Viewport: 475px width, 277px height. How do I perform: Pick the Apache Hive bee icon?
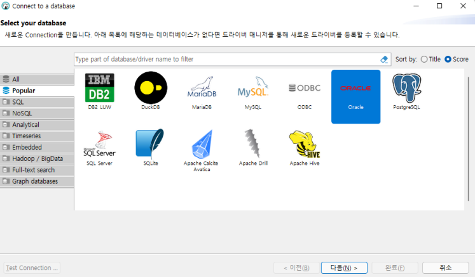point(305,144)
